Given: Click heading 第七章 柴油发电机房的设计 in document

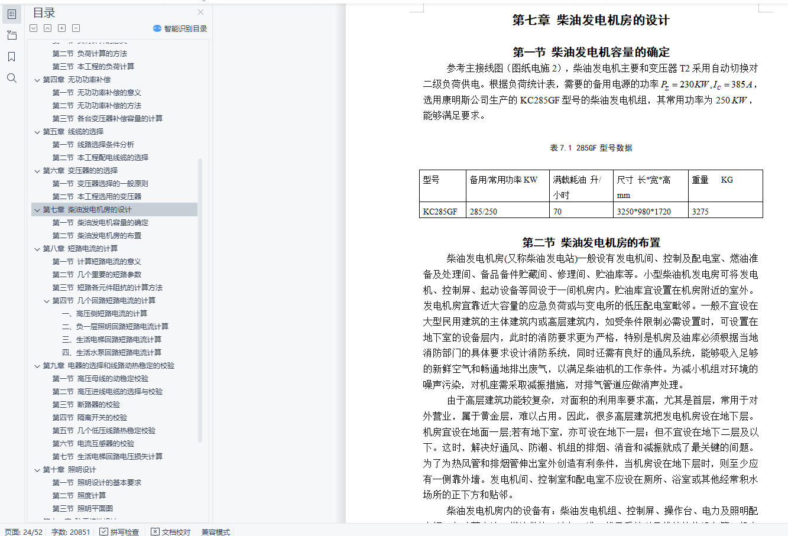Looking at the screenshot, I should point(591,20).
